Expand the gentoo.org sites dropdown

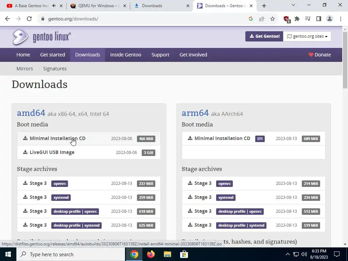coord(307,36)
